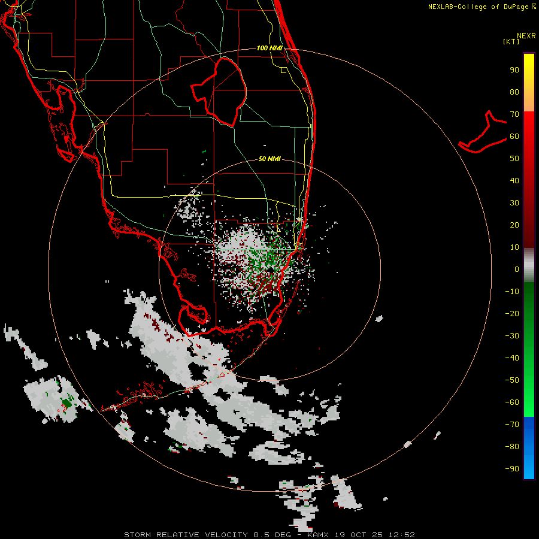Click the 50 value on the velocity scale
This screenshot has height=539, width=539.
(x=514, y=159)
